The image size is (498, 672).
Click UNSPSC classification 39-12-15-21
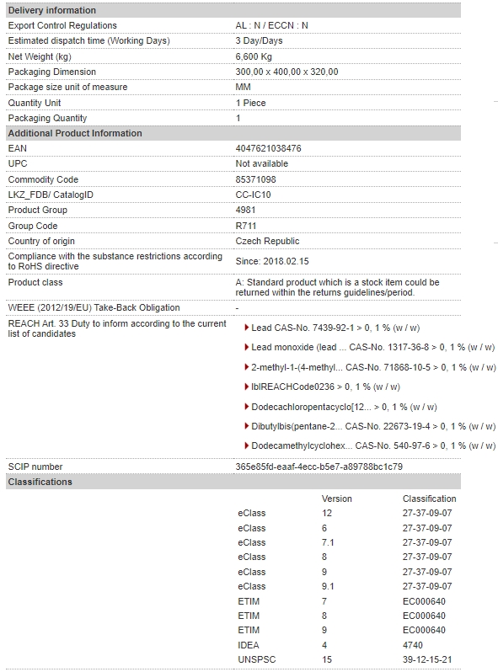click(426, 659)
